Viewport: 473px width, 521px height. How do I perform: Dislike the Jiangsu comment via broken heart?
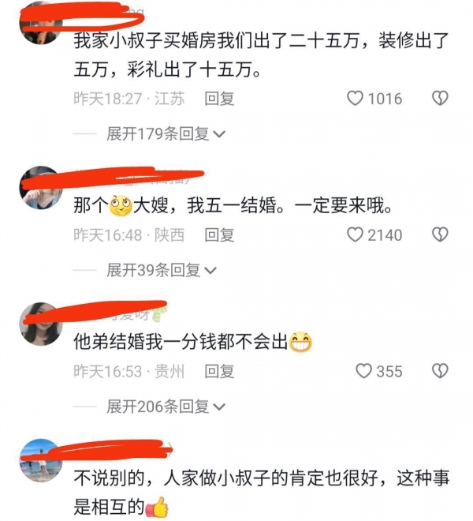click(440, 99)
